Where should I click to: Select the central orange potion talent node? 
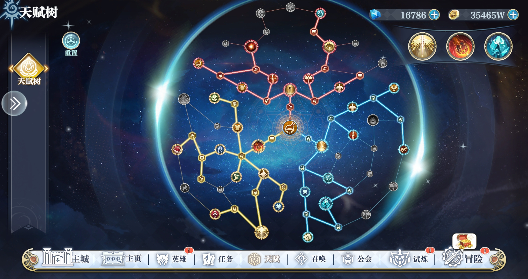tap(290, 127)
